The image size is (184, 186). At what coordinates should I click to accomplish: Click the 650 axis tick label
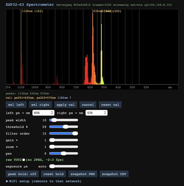point(90,87)
